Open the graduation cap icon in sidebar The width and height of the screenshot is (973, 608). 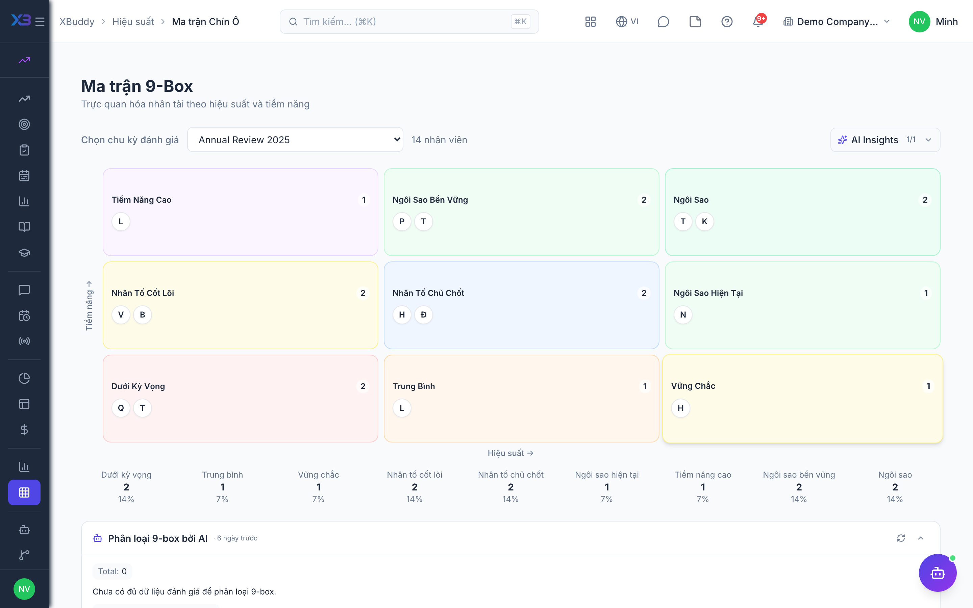(x=24, y=253)
